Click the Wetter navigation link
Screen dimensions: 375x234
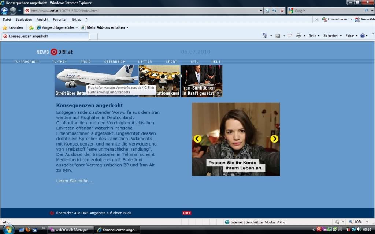(x=145, y=61)
